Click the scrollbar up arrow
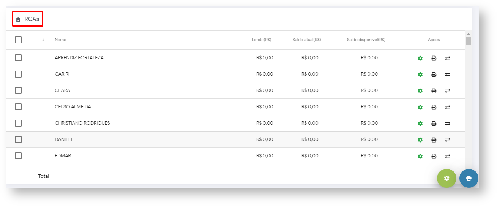Screen dimensions: 497x206 [x=468, y=34]
